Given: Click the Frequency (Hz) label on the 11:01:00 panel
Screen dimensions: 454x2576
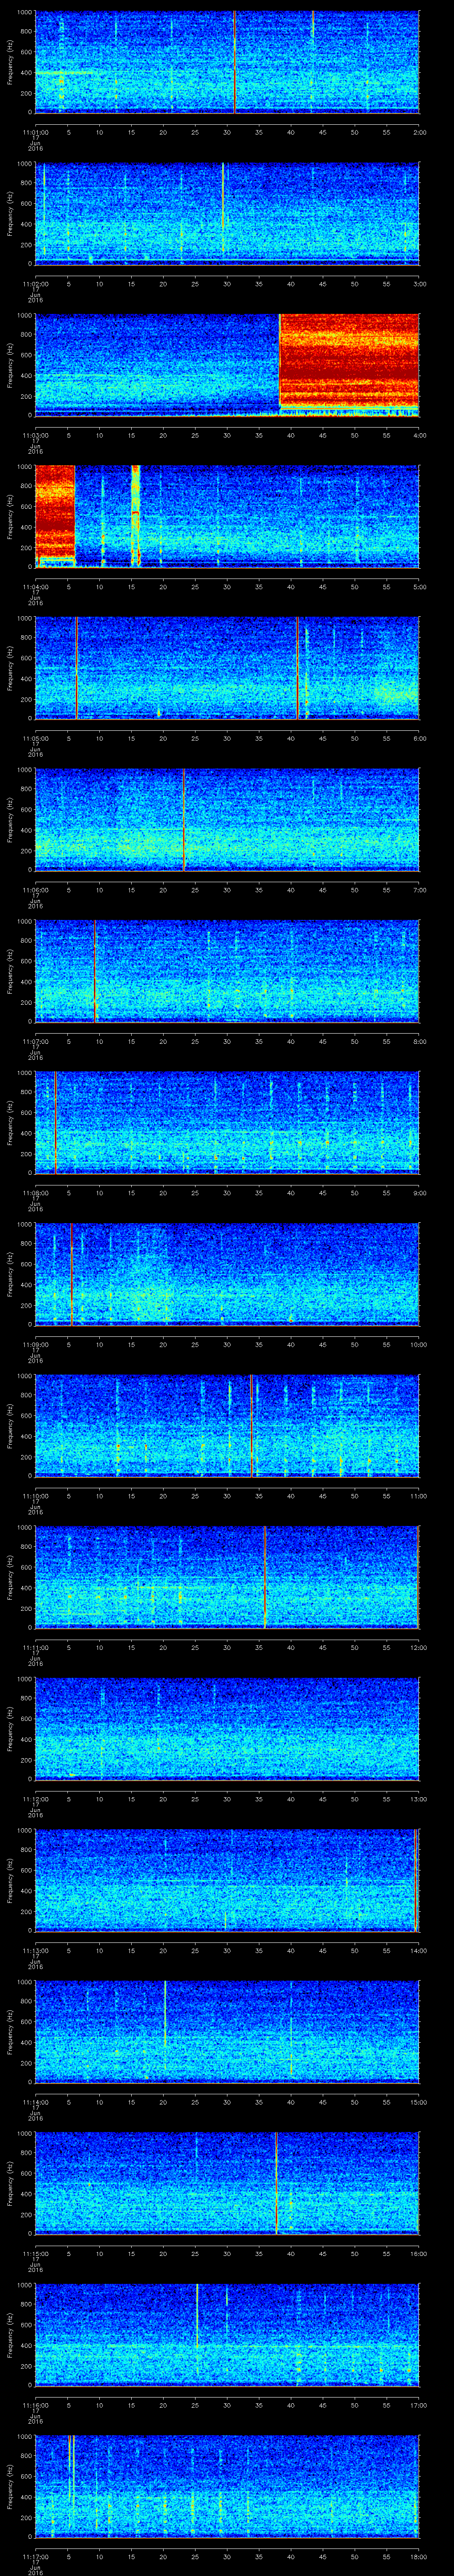Looking at the screenshot, I should [x=10, y=62].
